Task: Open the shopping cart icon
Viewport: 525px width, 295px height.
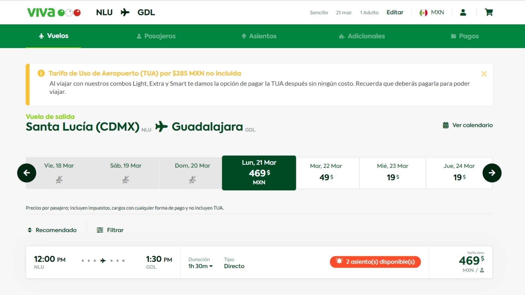Action: pyautogui.click(x=489, y=12)
